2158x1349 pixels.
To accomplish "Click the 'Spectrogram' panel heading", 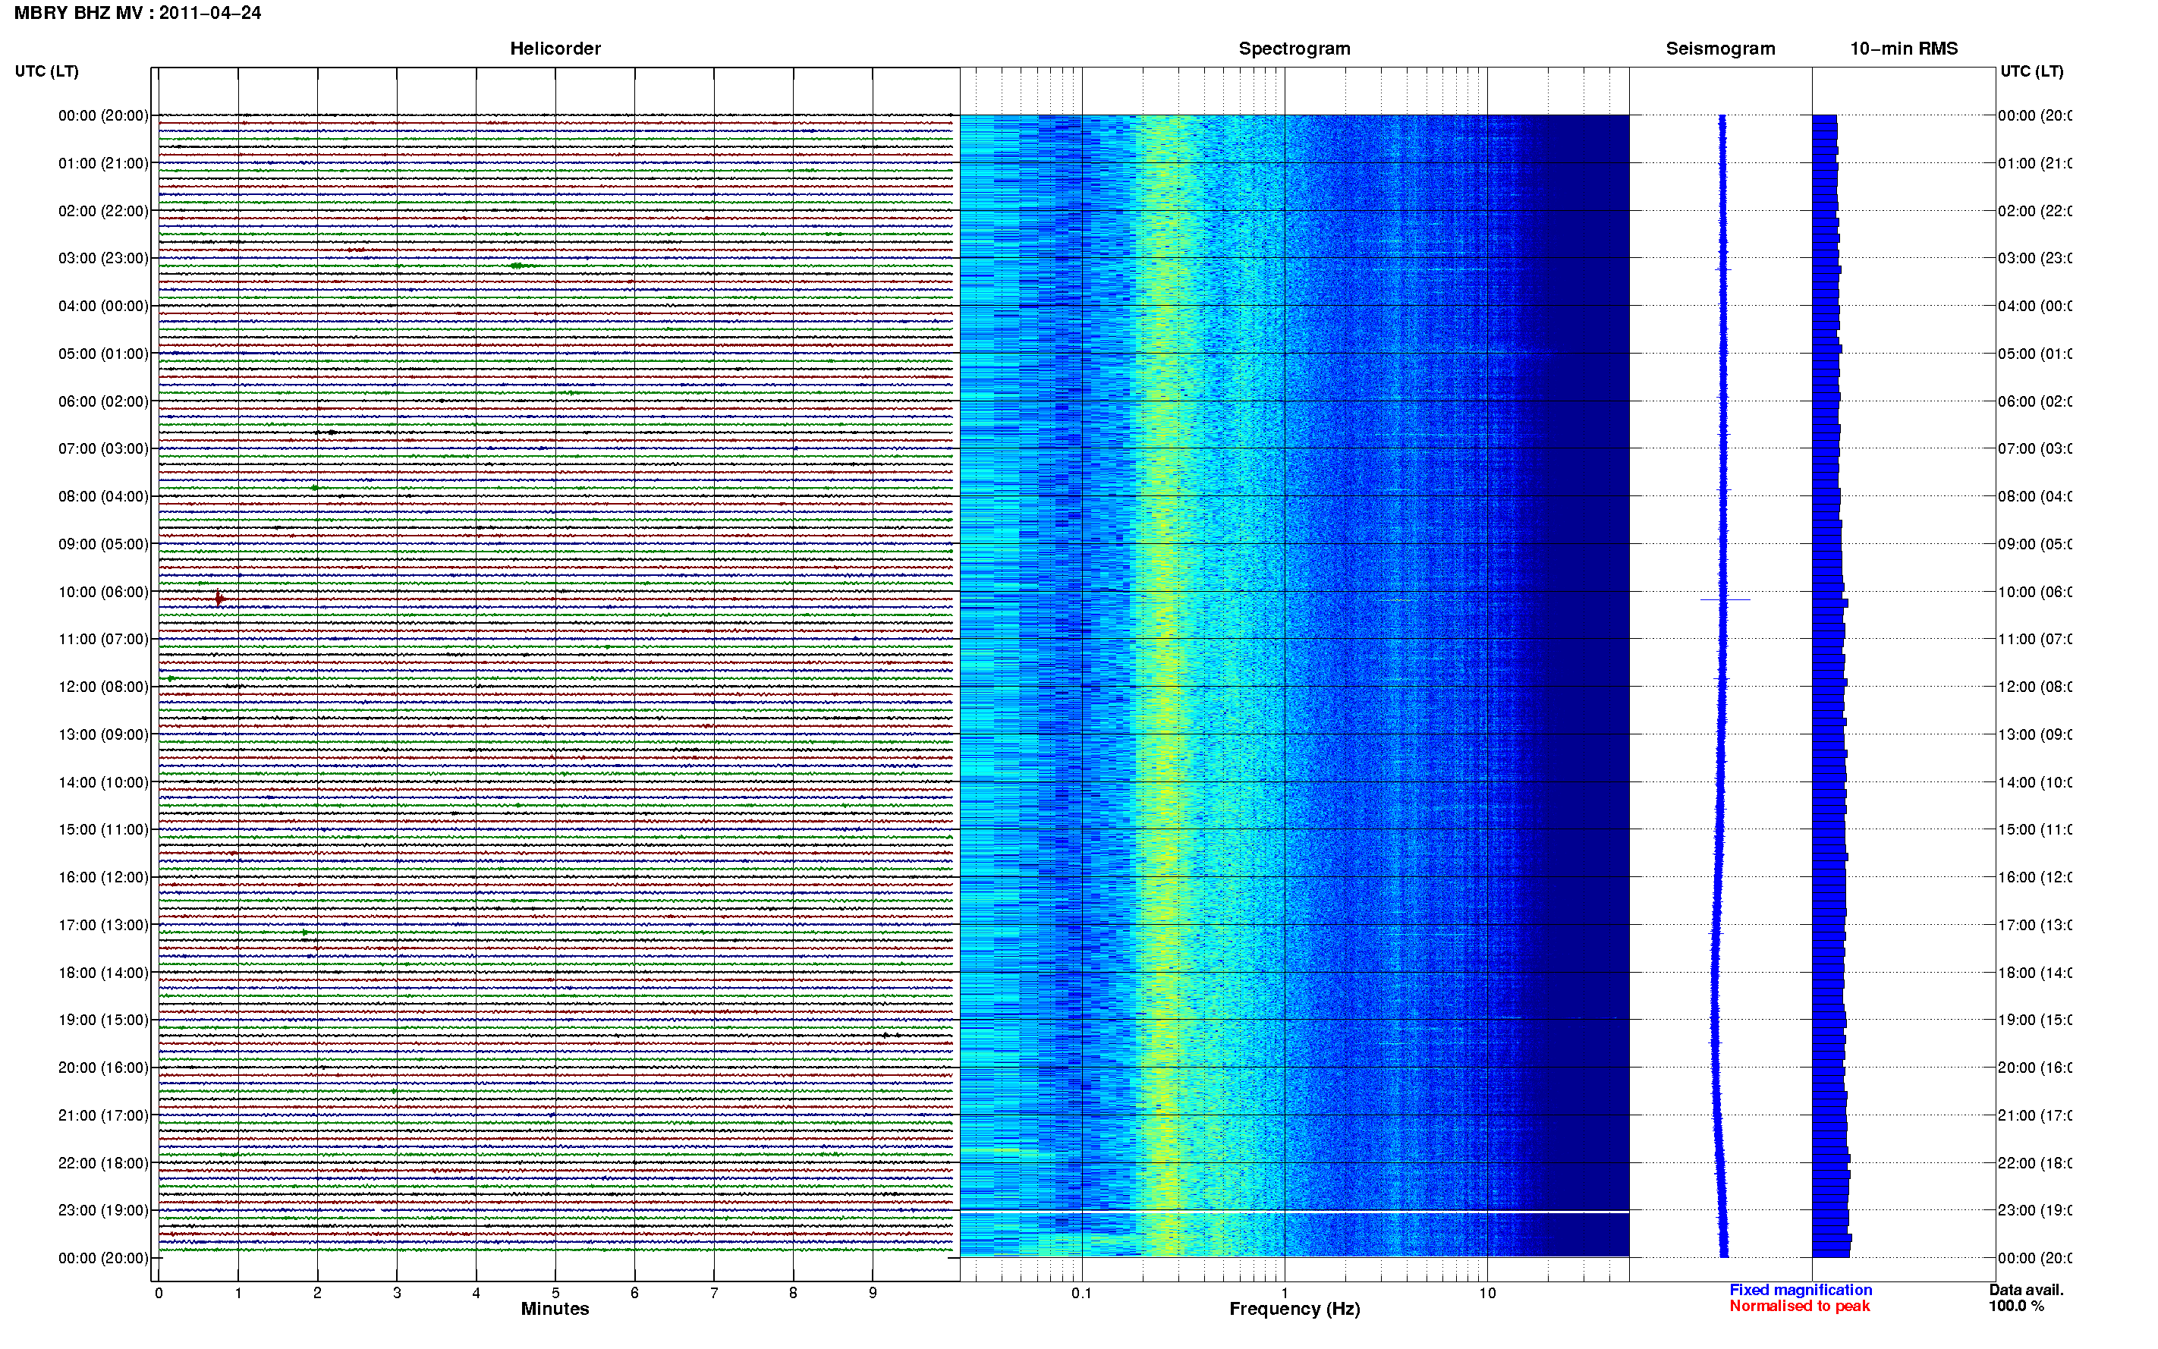I will tap(1294, 49).
